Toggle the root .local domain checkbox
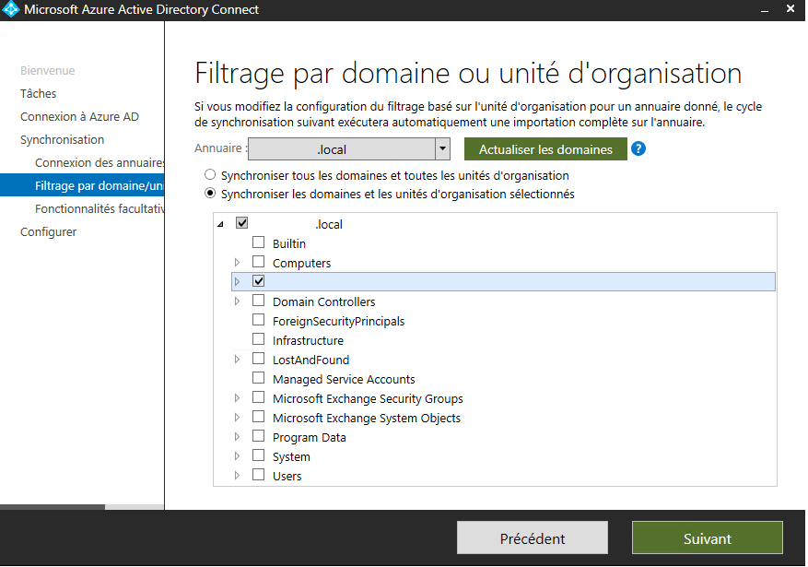This screenshot has height=567, width=808. (x=241, y=223)
